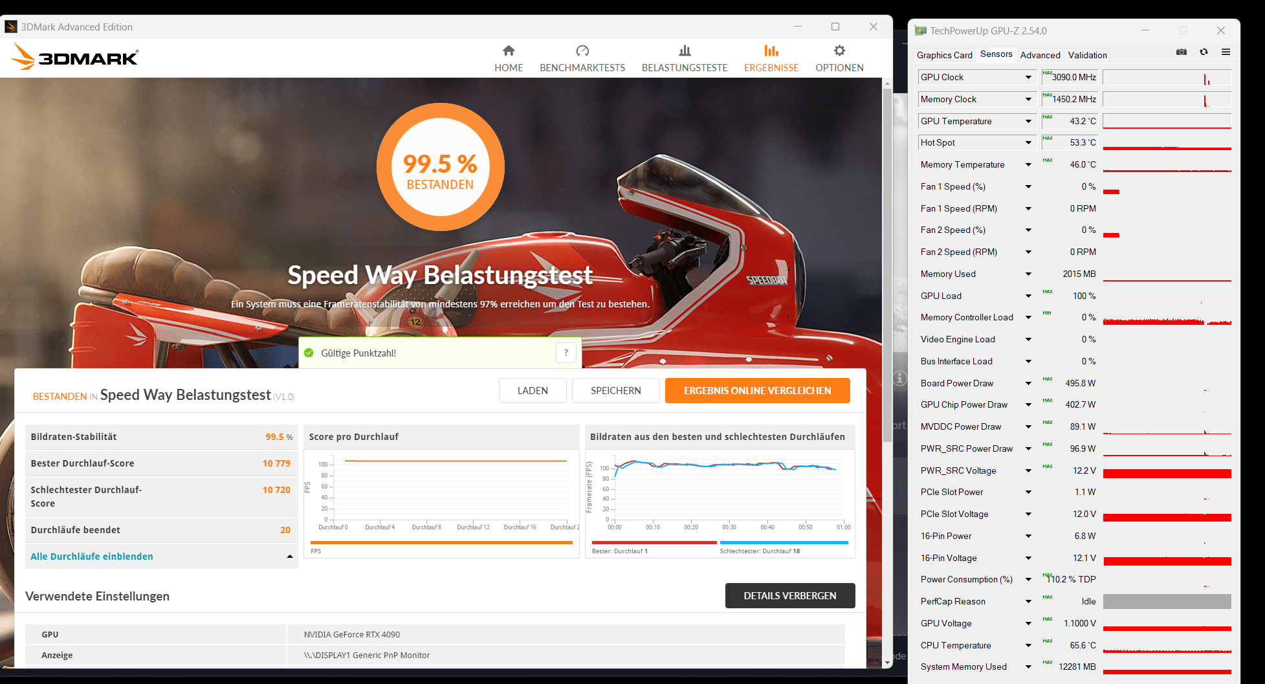Click Bester Durchlauf-Score value 10 779

[x=276, y=463]
